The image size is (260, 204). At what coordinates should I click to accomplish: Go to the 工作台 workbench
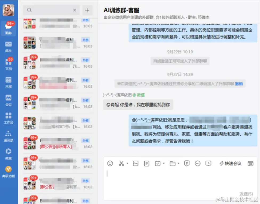click(x=8, y=119)
